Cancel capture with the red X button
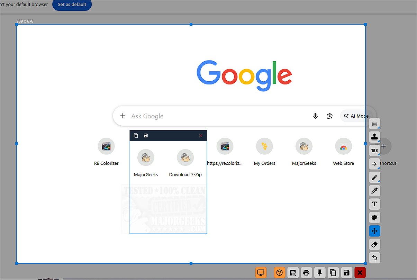417x280 pixels. pos(360,273)
